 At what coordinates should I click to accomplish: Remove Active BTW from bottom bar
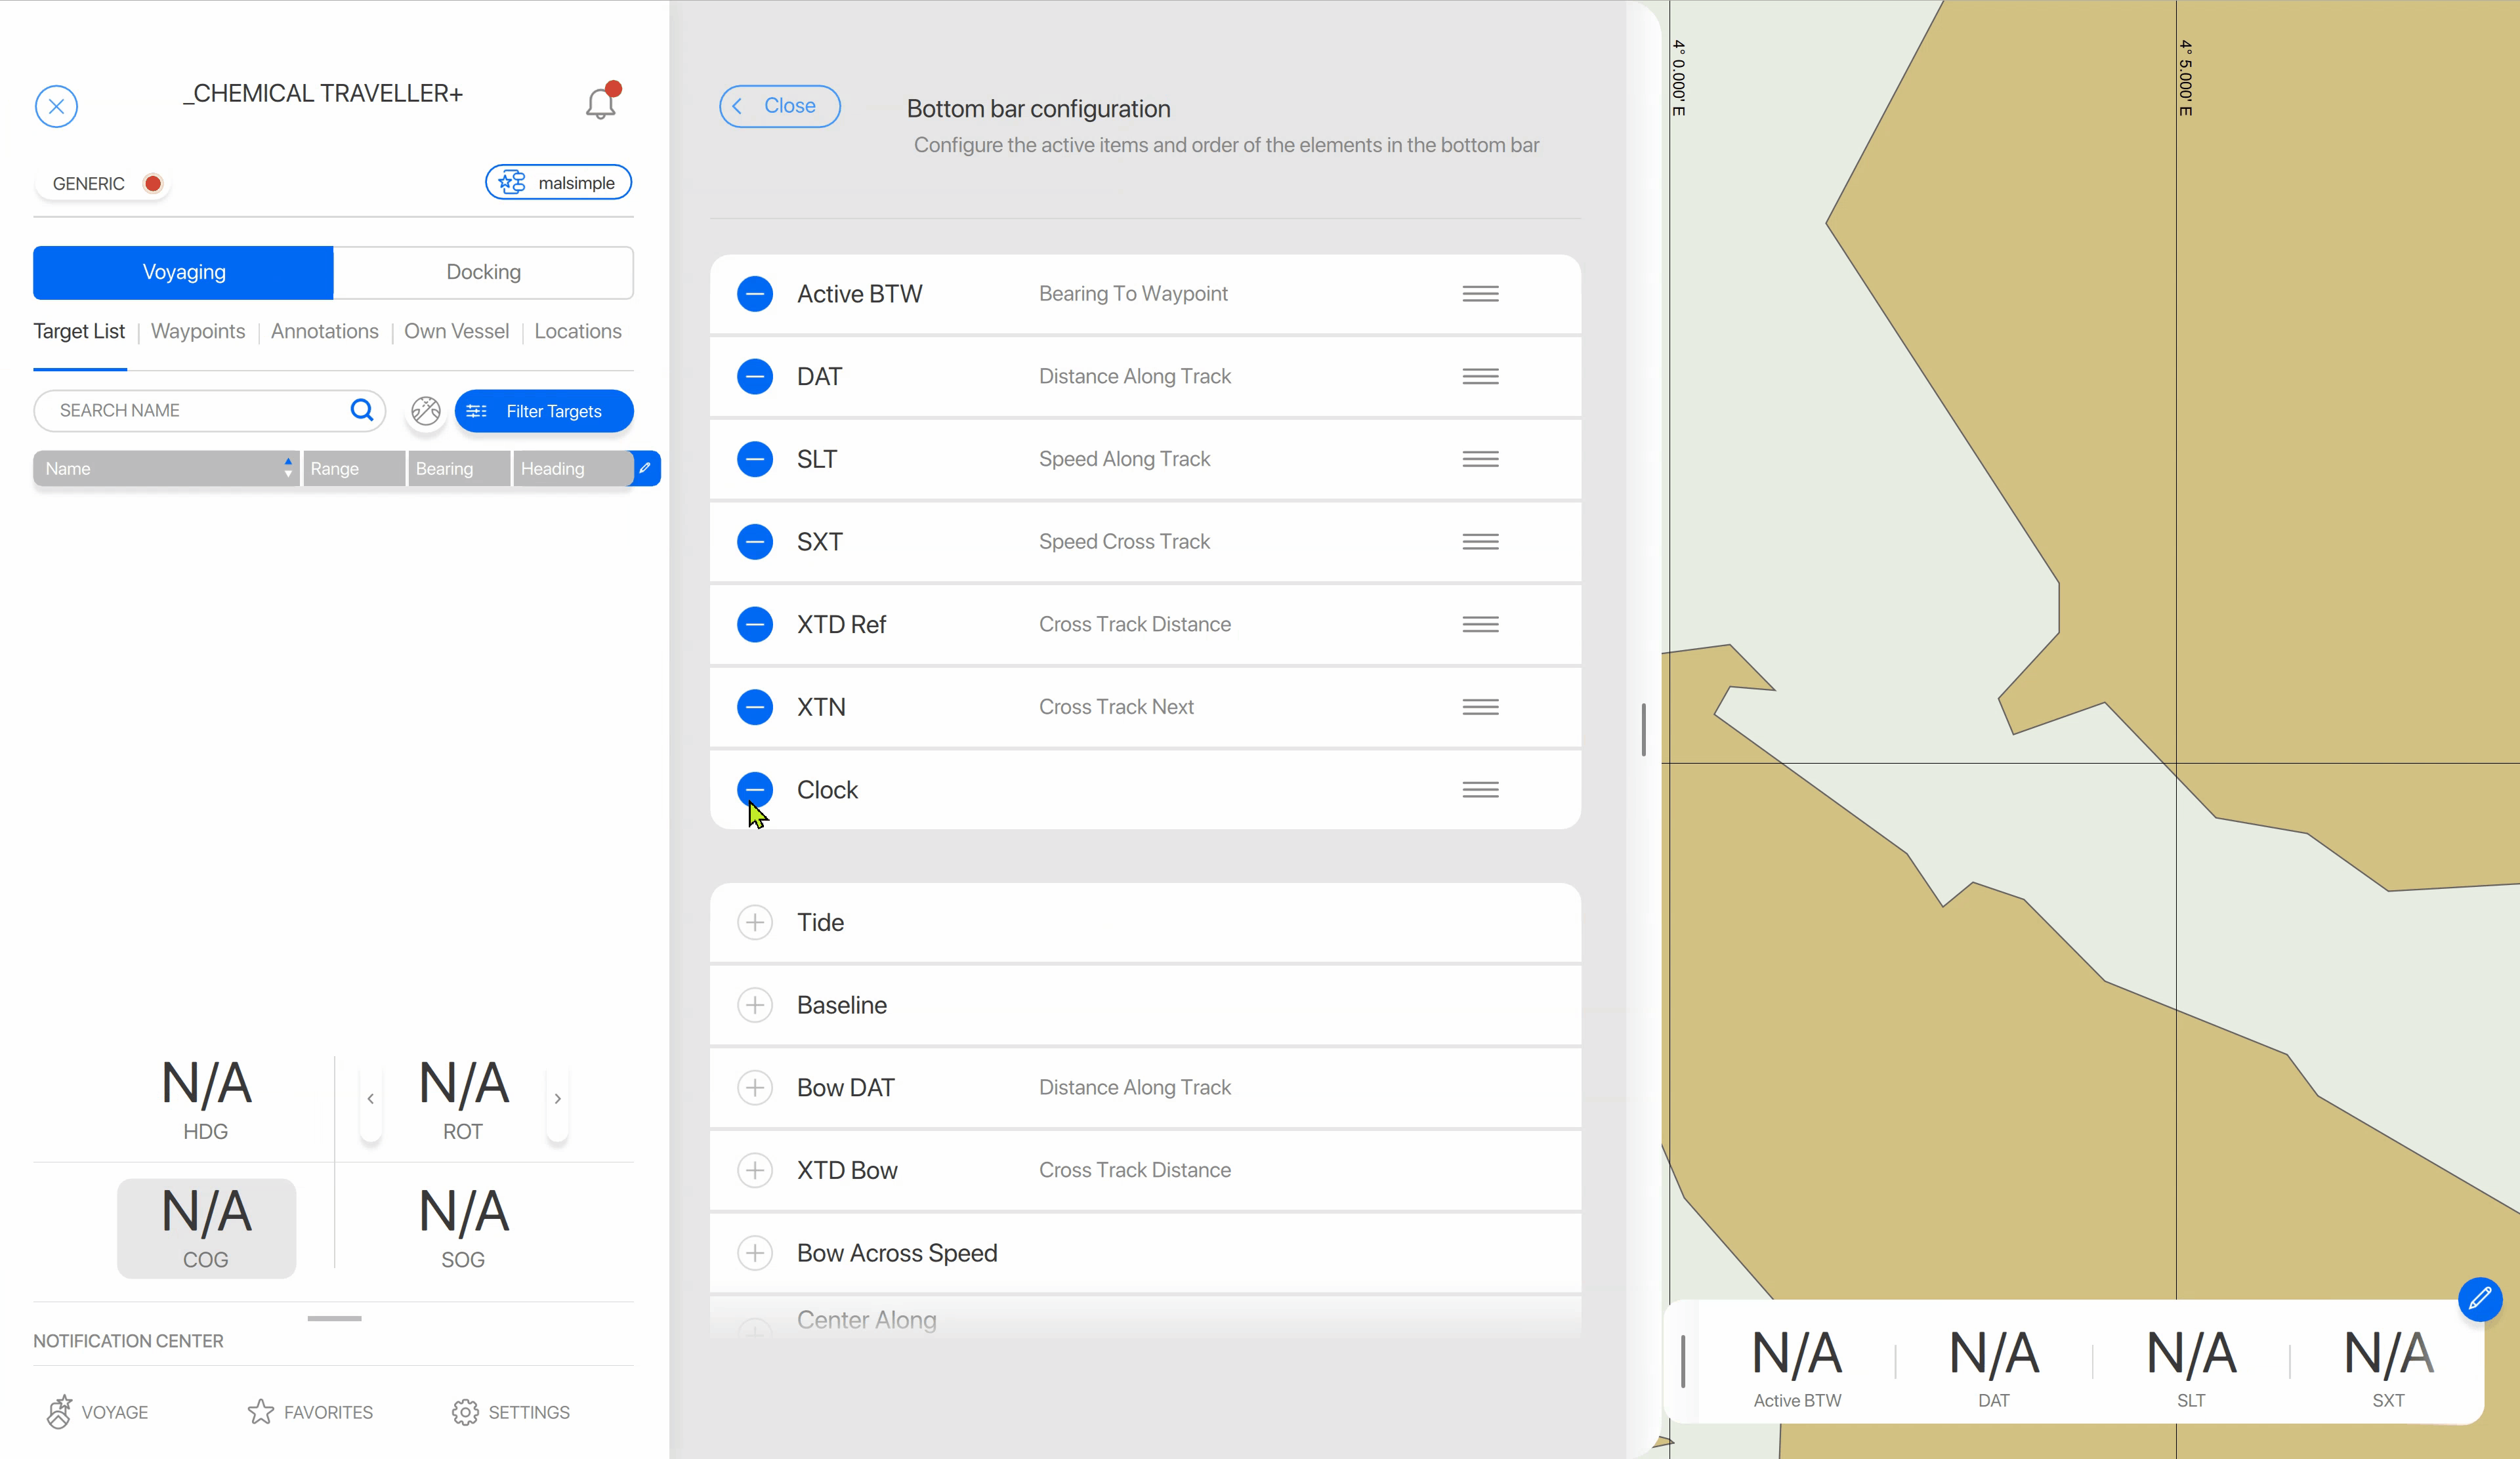point(755,294)
